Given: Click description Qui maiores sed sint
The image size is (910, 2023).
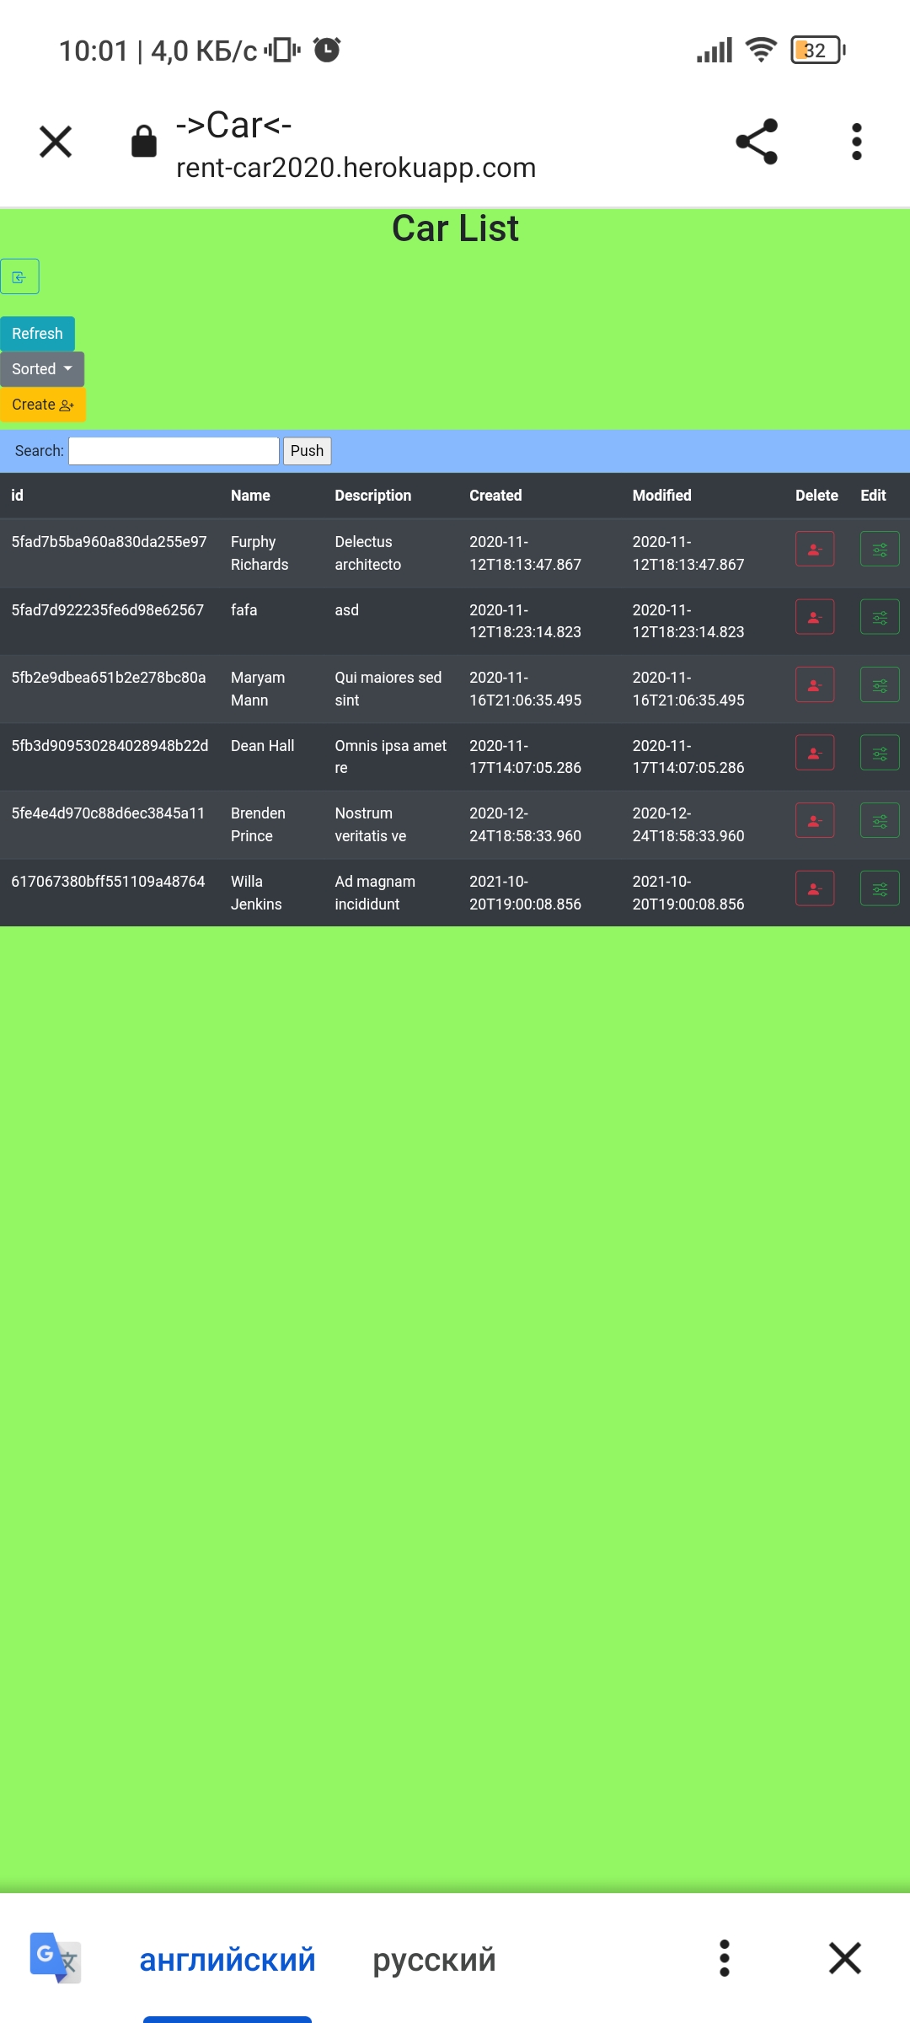Looking at the screenshot, I should (x=388, y=689).
